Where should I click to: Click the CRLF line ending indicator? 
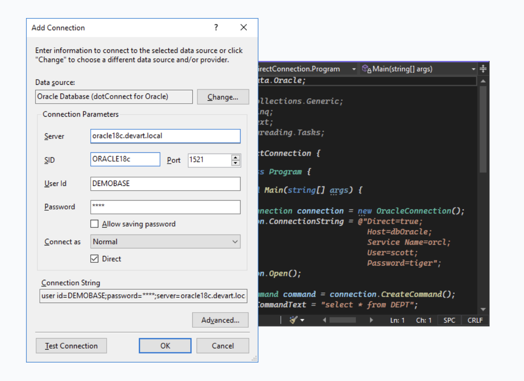tap(475, 320)
